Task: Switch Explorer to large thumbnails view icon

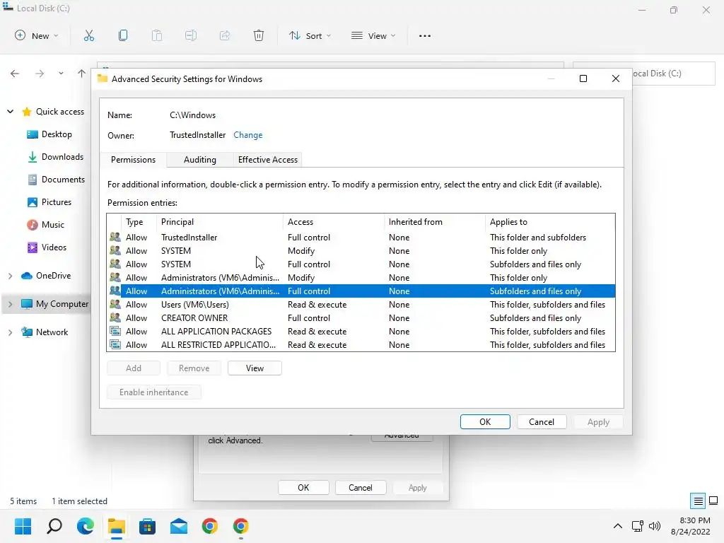Action: tap(713, 501)
